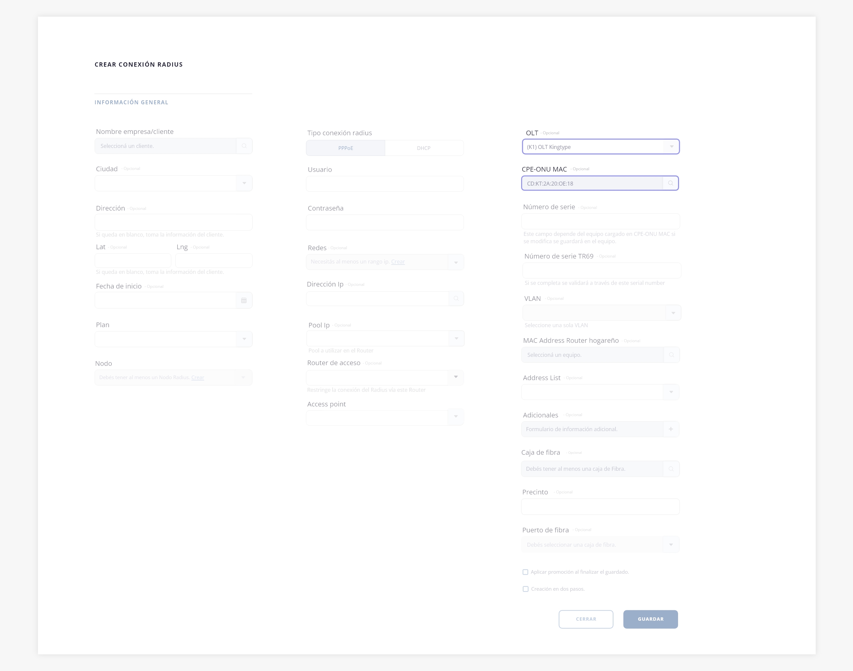Click the Cerrar button
The image size is (853, 671).
586,619
